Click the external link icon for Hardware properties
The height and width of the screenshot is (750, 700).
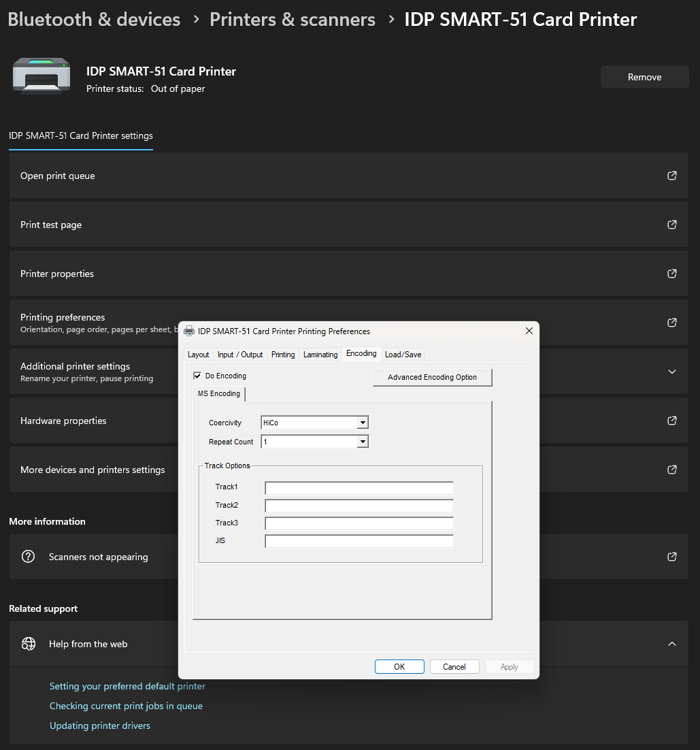(x=671, y=421)
